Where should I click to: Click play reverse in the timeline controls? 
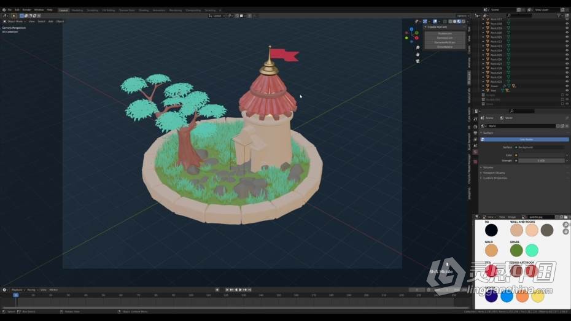point(236,290)
